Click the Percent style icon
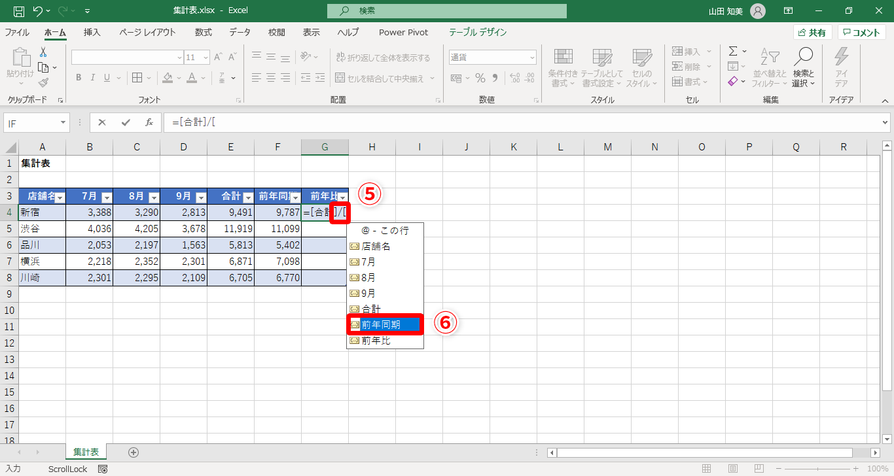The height and width of the screenshot is (476, 894). [480, 78]
